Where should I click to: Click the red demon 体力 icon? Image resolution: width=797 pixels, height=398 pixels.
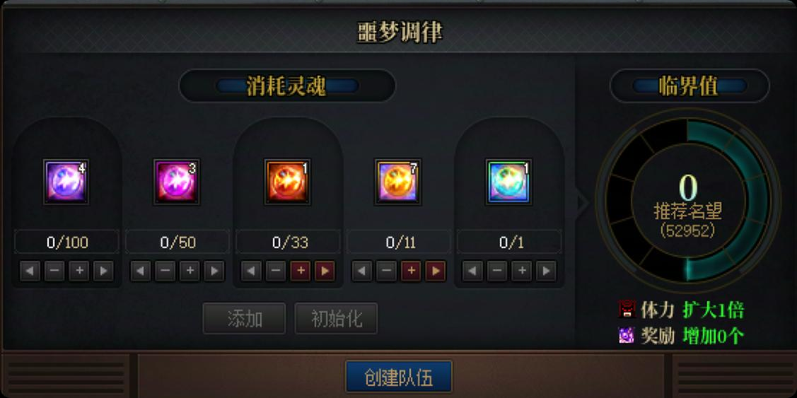pos(627,309)
